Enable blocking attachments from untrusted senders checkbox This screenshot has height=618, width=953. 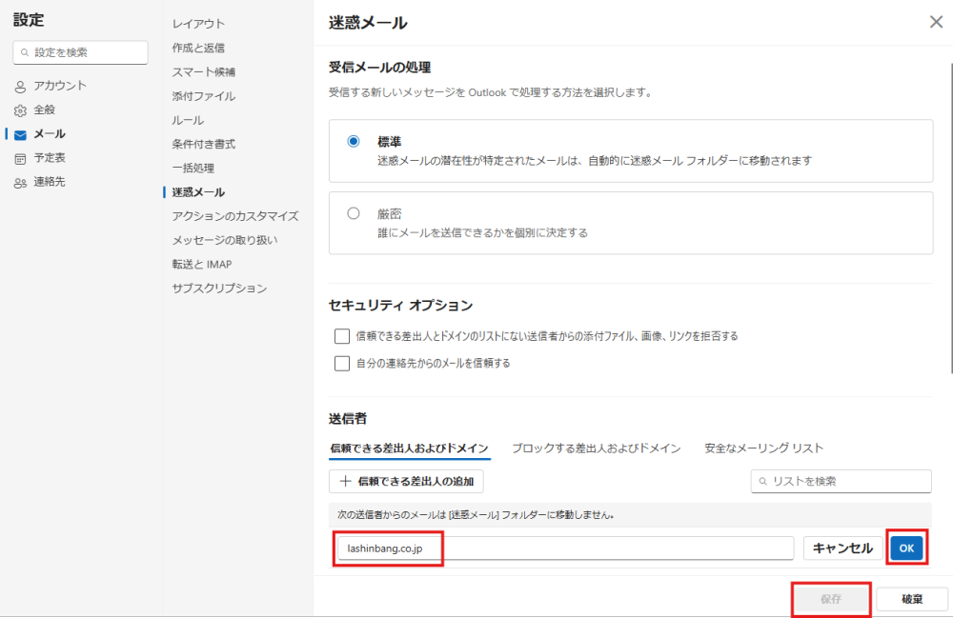(342, 336)
